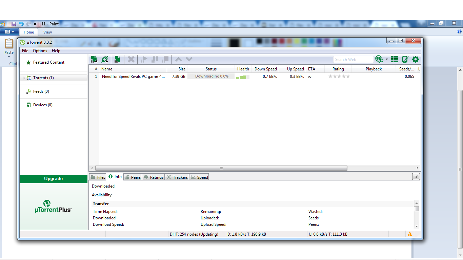Sort by Seeds column header
Viewport: 463px width, 260px height.
[x=406, y=69]
